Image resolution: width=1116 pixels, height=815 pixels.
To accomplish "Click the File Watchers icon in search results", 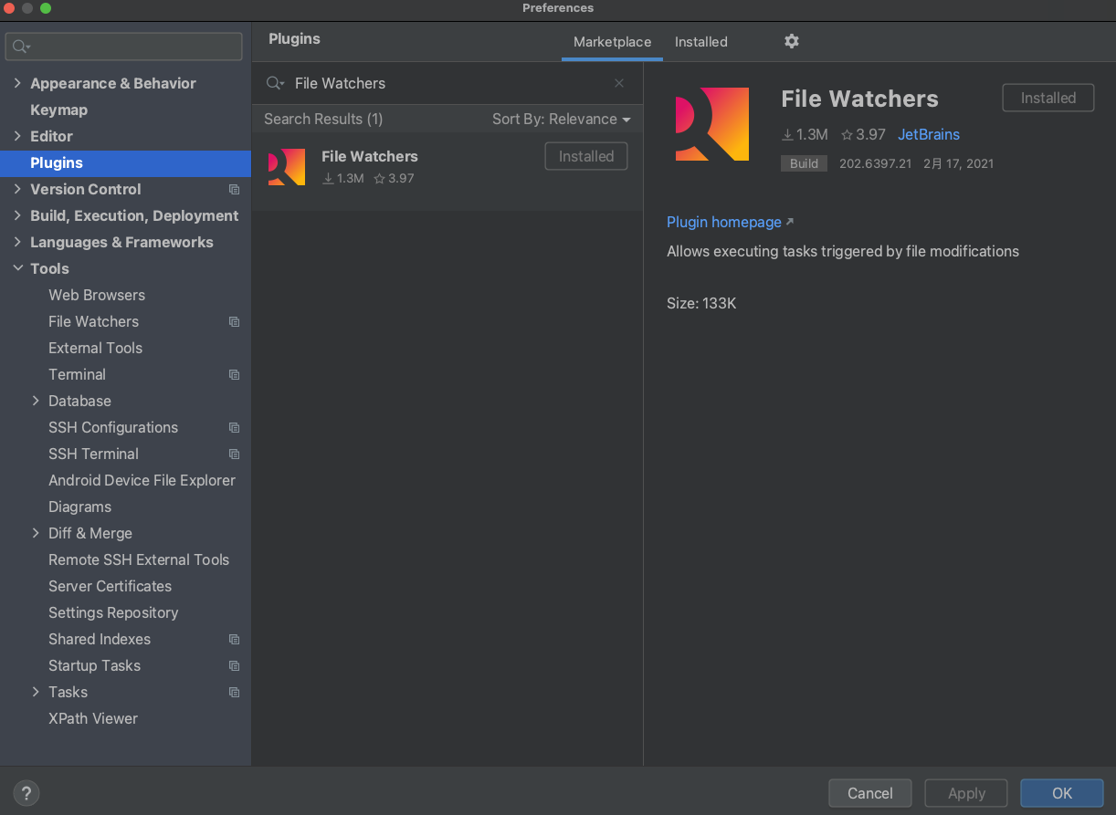I will point(287,168).
